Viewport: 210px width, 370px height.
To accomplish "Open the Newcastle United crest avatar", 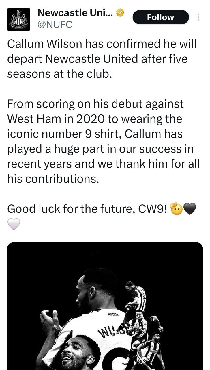I will click(18, 19).
